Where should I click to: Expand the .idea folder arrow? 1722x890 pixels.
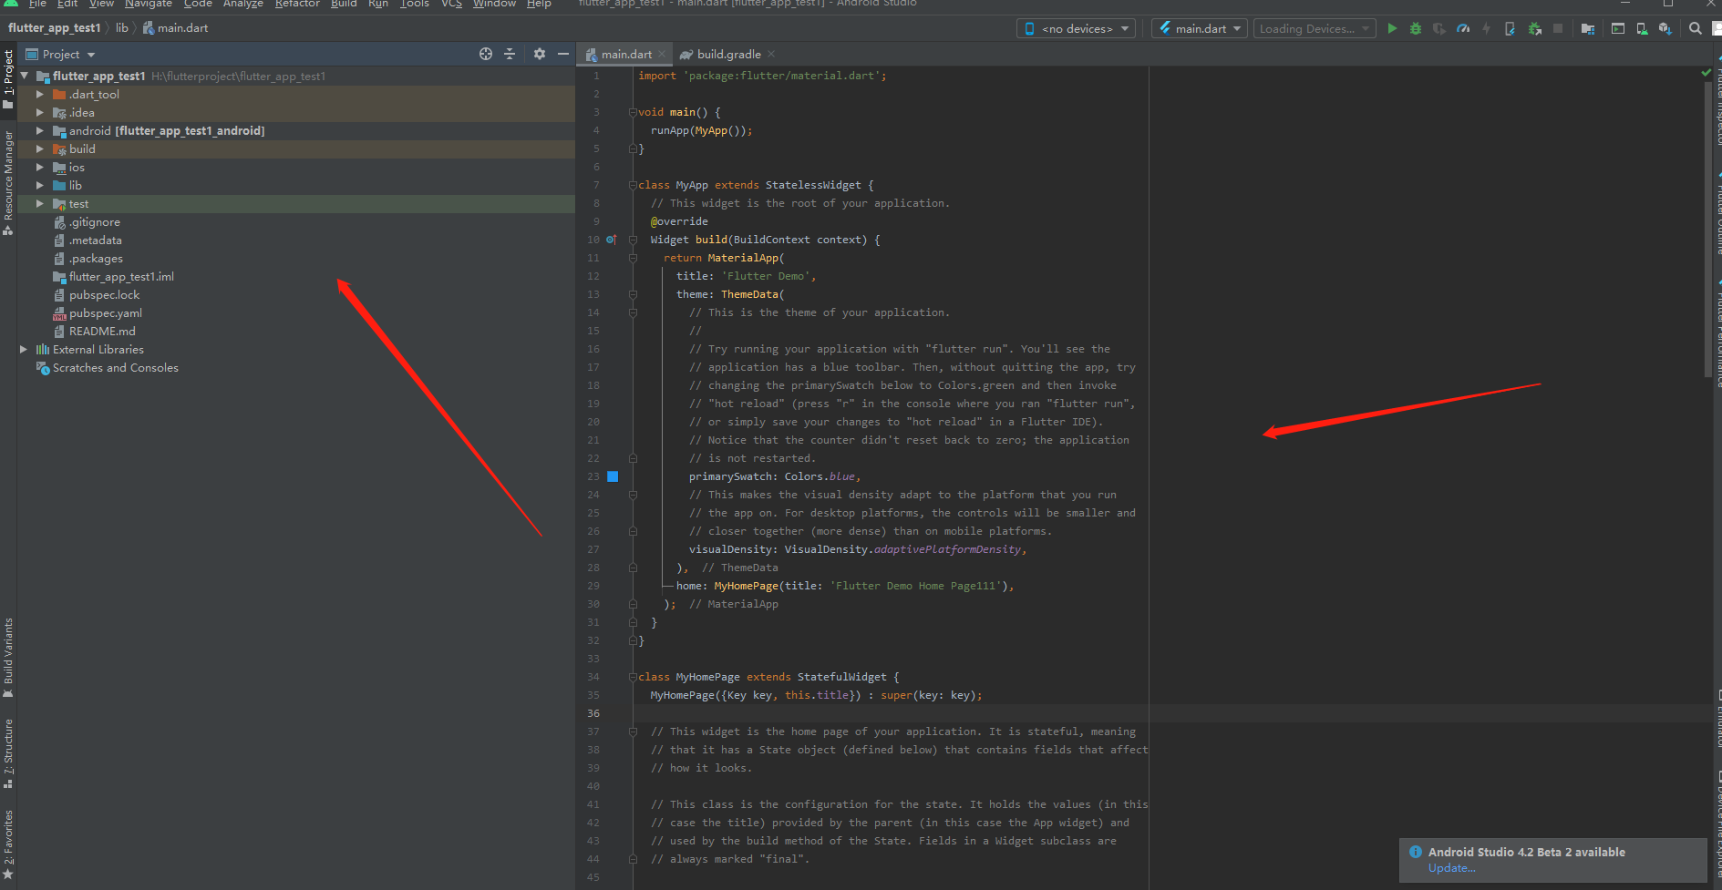point(40,112)
